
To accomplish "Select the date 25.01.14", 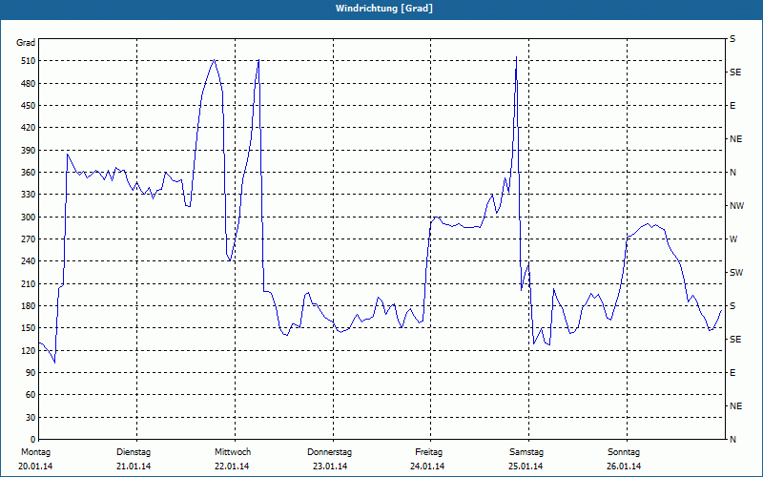I will (526, 467).
